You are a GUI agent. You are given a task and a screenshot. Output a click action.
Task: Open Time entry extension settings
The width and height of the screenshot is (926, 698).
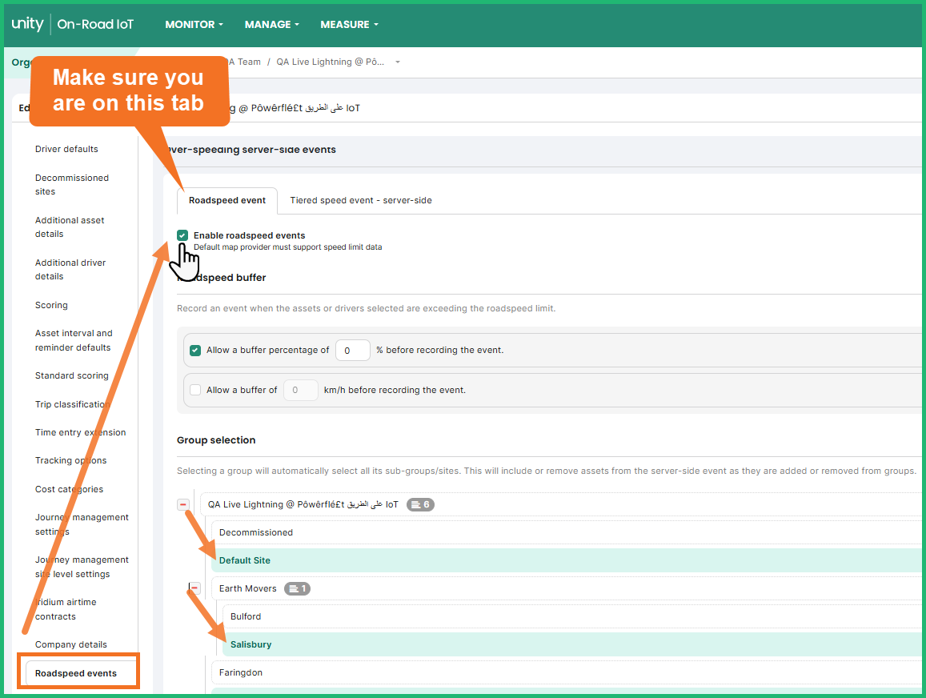80,432
